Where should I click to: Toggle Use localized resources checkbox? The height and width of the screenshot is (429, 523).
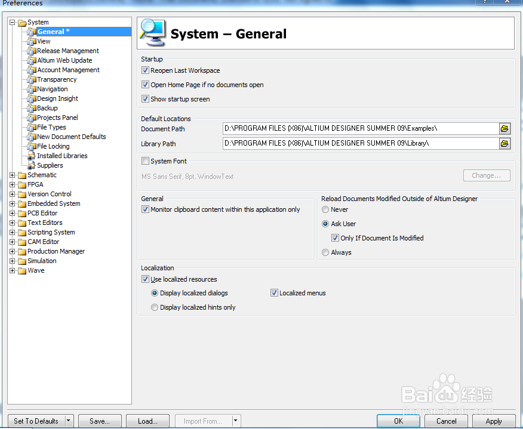(145, 279)
